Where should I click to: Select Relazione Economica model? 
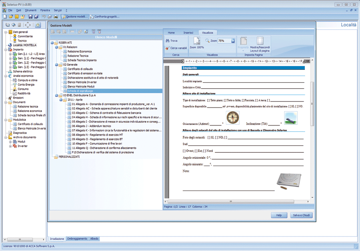click(x=80, y=52)
